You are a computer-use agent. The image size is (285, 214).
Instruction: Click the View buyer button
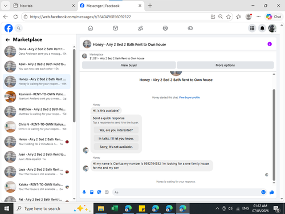pos(129,65)
